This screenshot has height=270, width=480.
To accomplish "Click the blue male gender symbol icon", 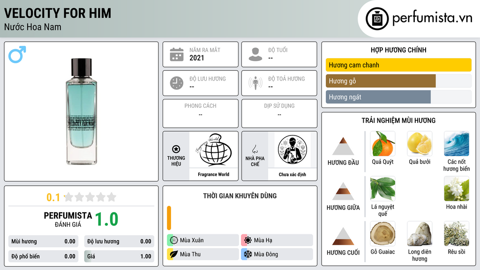I will [x=17, y=54].
